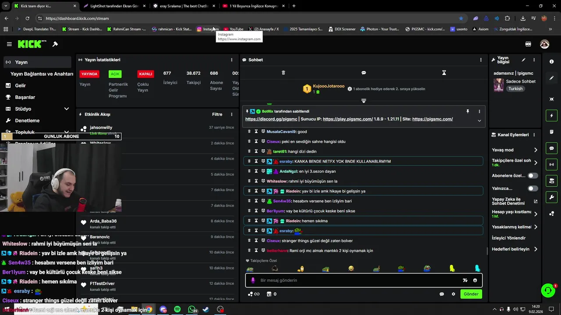Click the chat scrollbar

click(487, 251)
